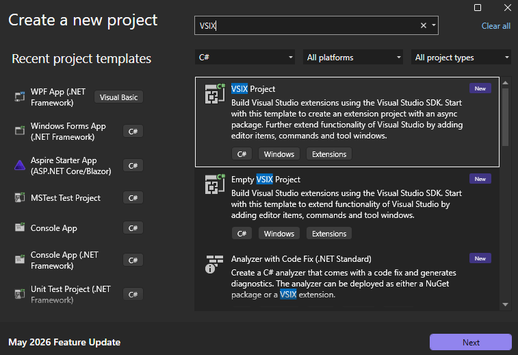The image size is (518, 355).
Task: Click the C# tag beside Unit Test Project
Action: pos(133,295)
